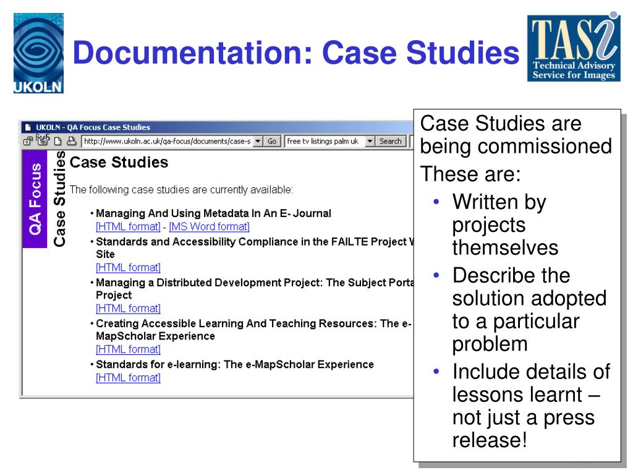Click 'Managing And Using Metadata In An E- Journal'
The image size is (633, 475).
coord(213,213)
